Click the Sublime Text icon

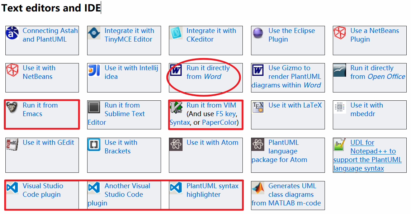coord(94,108)
